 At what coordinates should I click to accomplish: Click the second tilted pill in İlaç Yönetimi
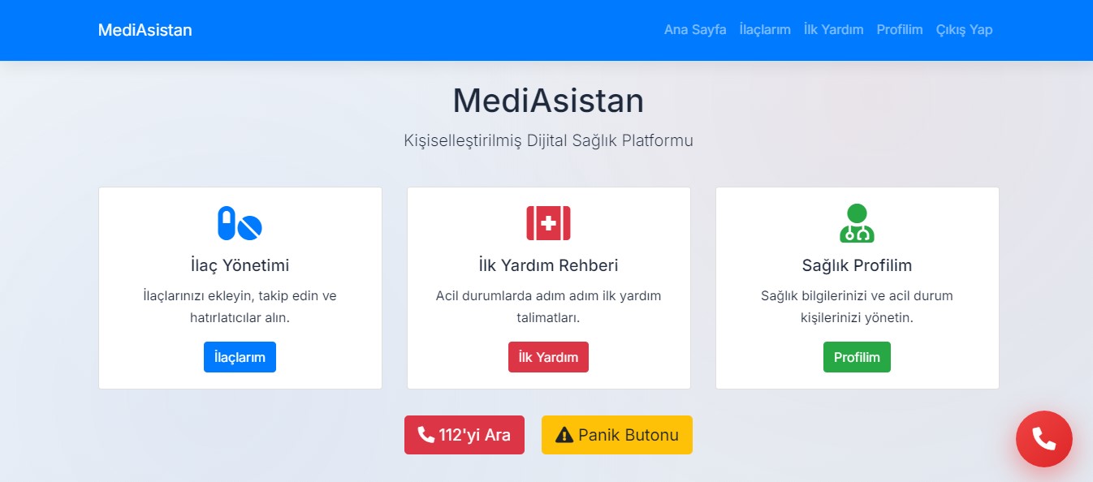click(248, 227)
